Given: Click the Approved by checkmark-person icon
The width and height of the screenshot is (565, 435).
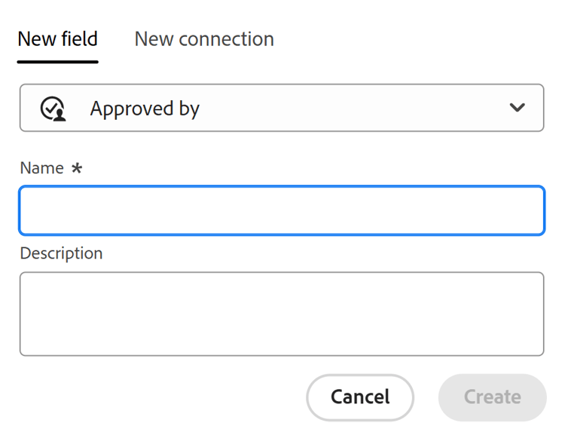Looking at the screenshot, I should click(x=53, y=109).
